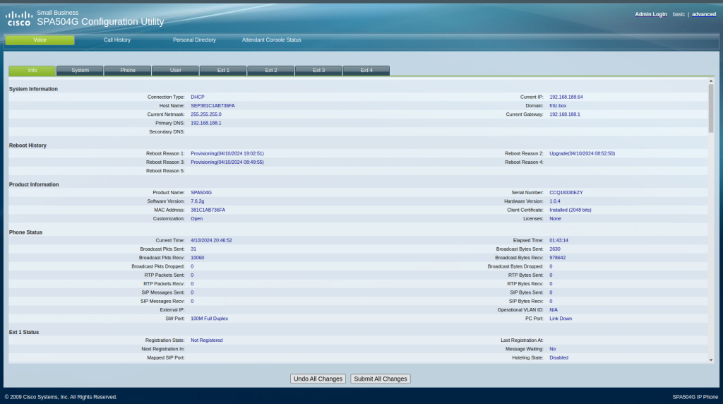The width and height of the screenshot is (723, 404).
Task: Click the Phone Status section heading
Action: (x=25, y=233)
